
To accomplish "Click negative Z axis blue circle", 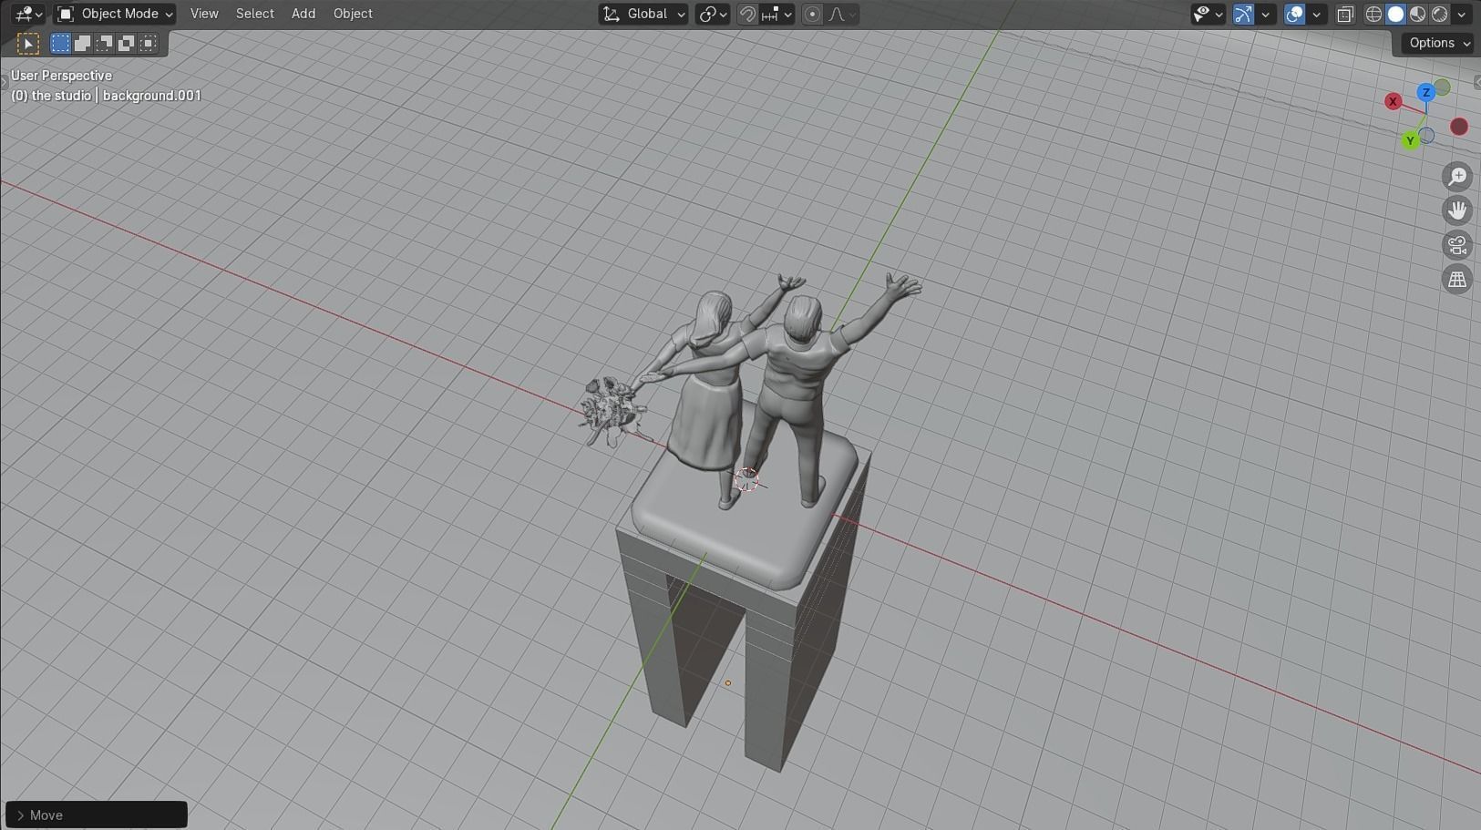I will [1426, 136].
